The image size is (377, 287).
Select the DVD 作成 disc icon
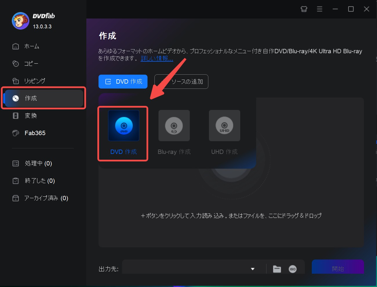[x=123, y=125]
